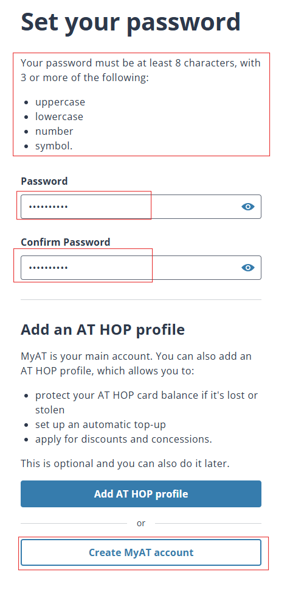The width and height of the screenshot is (290, 589).
Task: Click the "Confirm Password" field label
Action: pos(66,242)
